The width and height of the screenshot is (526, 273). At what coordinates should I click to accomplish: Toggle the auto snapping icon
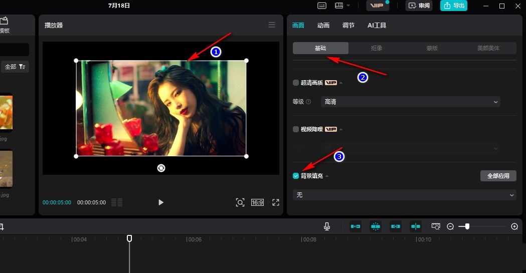coord(376,226)
